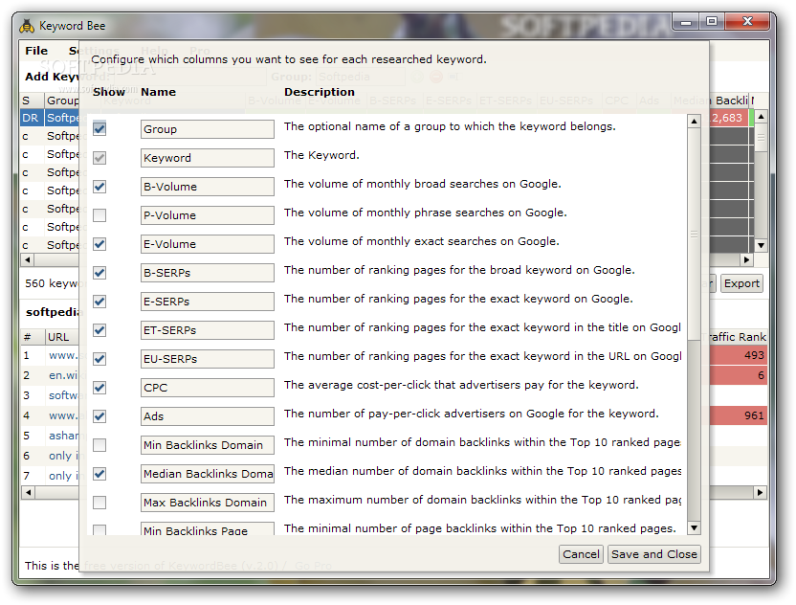Screen dimensions: 796x605
Task: Click the Ads name field
Action: [x=207, y=416]
